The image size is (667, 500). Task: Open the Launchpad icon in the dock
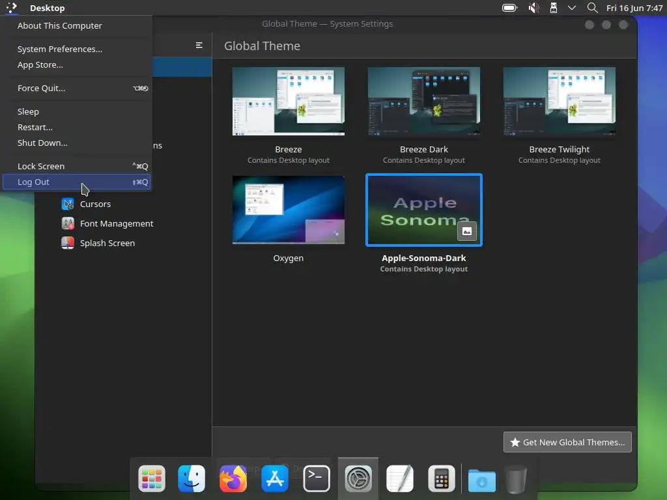tap(152, 479)
